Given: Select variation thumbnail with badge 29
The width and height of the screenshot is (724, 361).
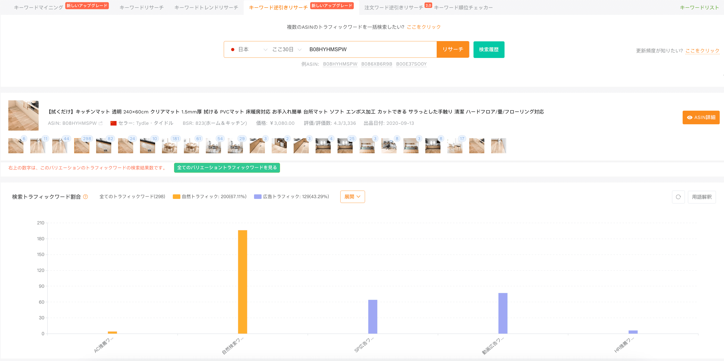Looking at the screenshot, I should (235, 145).
